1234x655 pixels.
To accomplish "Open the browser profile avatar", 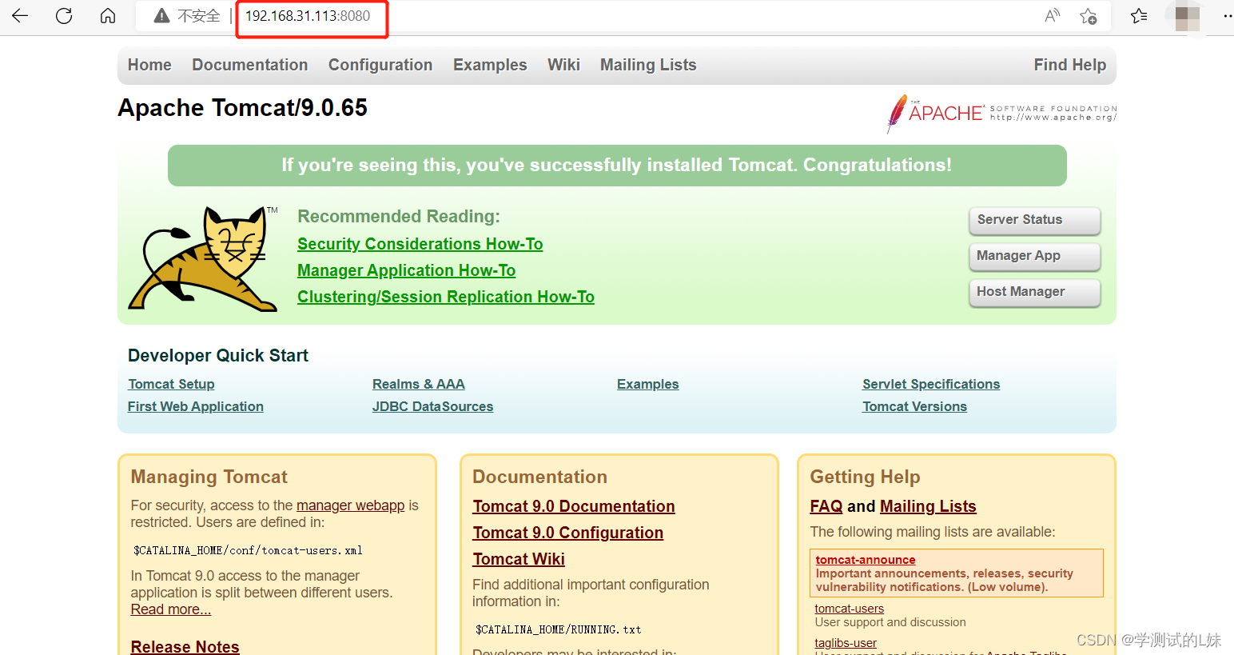I will [1188, 17].
